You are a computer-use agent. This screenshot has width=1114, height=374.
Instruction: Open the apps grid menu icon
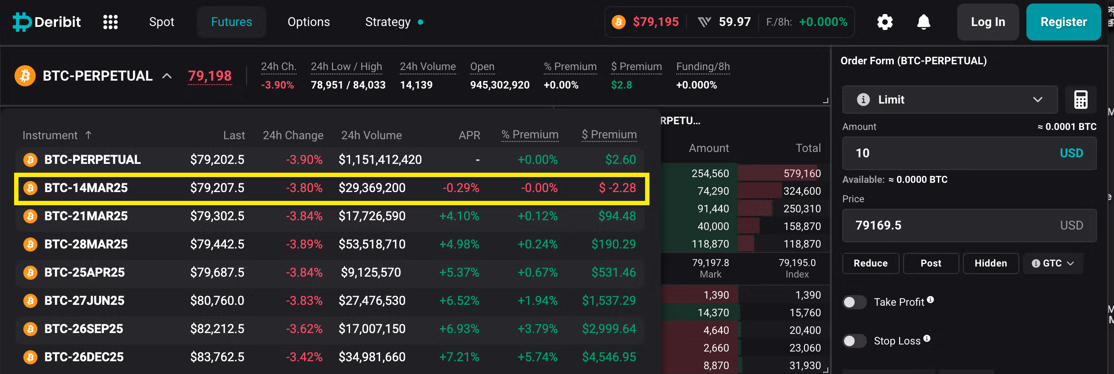[x=111, y=22]
